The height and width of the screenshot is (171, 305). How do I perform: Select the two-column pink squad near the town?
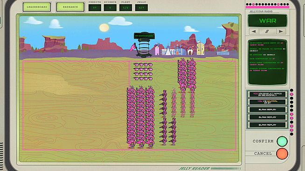[x=187, y=75]
